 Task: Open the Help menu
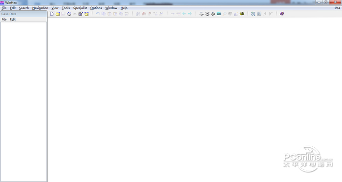click(124, 8)
